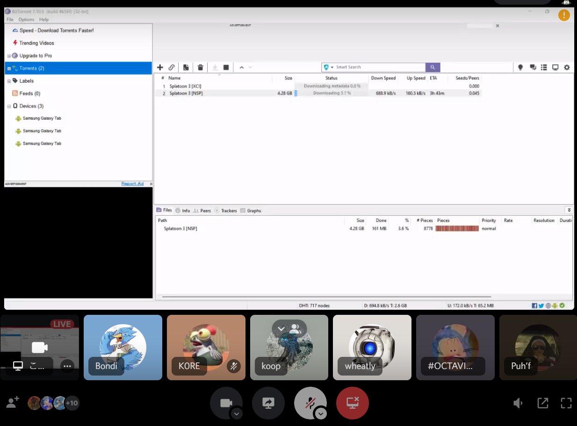Click the remote monitor icon in toolbar
577x426 pixels.
click(555, 67)
